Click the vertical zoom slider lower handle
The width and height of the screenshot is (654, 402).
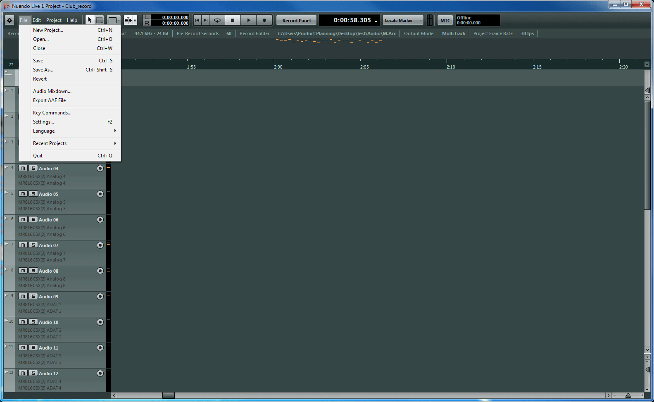(x=647, y=369)
